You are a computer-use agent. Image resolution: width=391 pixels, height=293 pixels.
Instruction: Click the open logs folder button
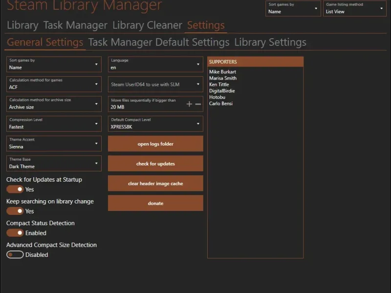(155, 144)
